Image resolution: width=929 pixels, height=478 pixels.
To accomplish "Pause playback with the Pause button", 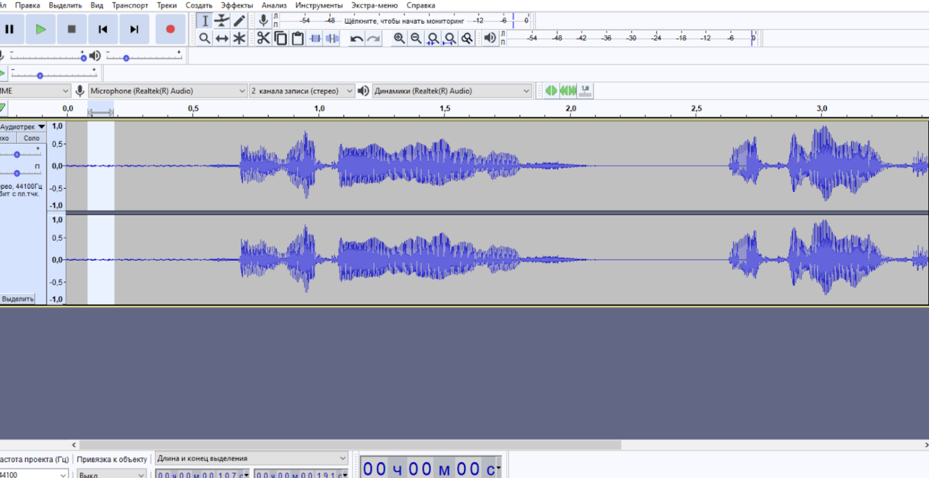I will tap(10, 29).
